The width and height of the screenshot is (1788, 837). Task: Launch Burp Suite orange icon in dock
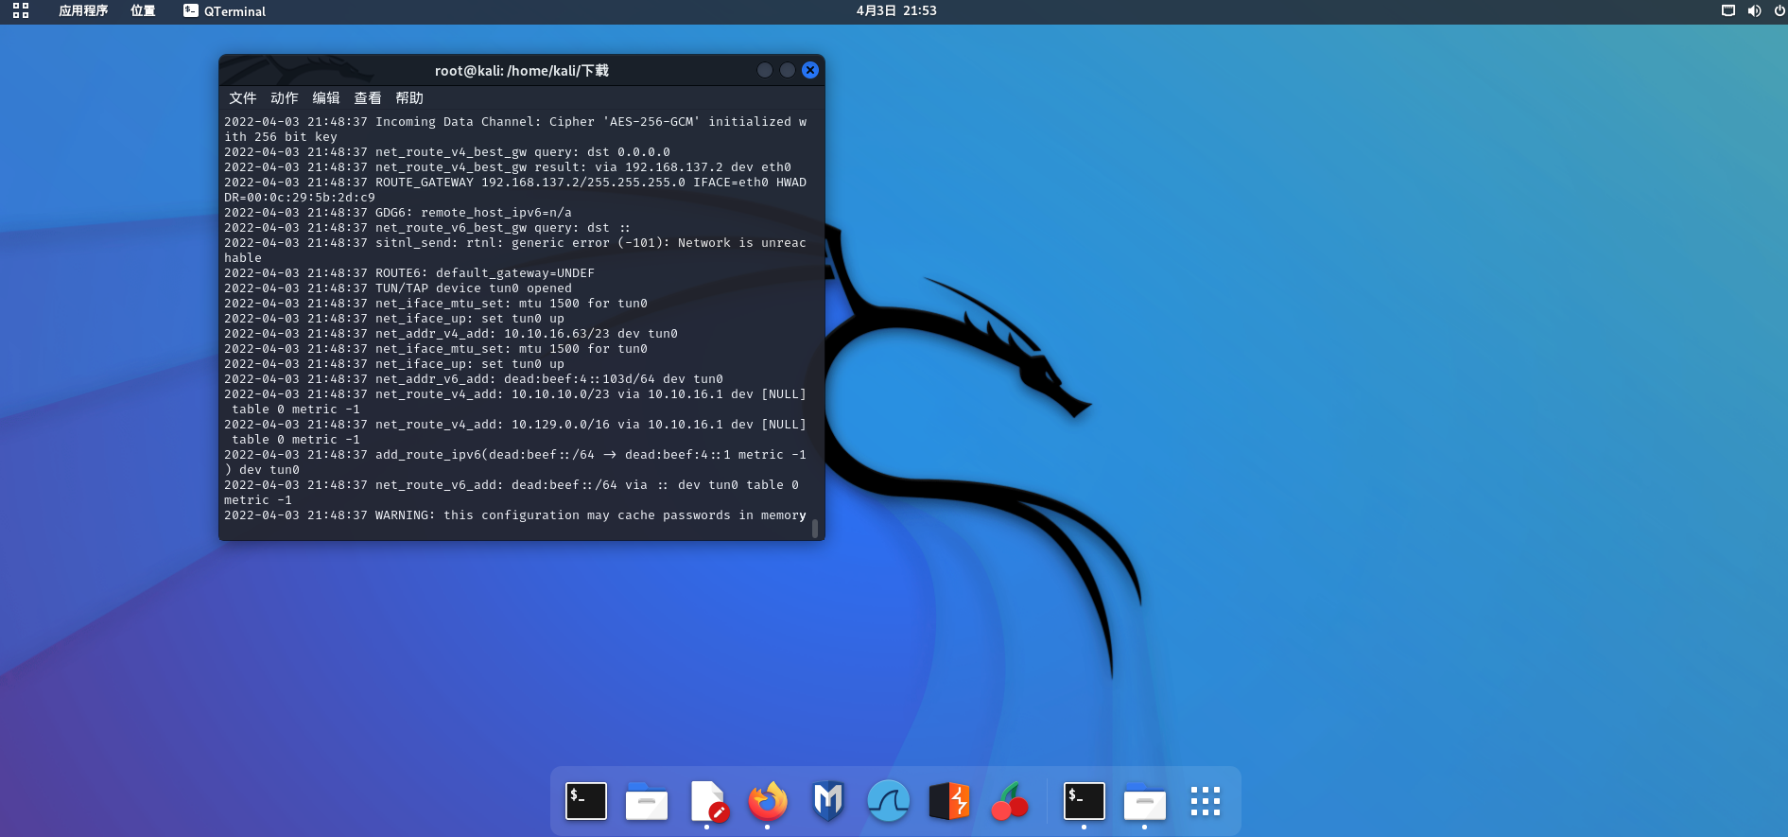point(949,801)
